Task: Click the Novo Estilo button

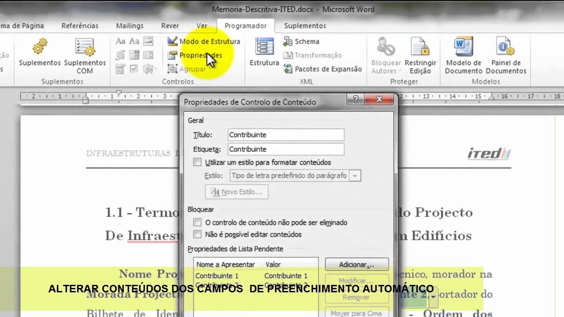Action: (237, 192)
